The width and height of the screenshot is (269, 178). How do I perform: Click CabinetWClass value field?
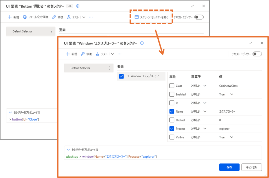tap(228, 86)
